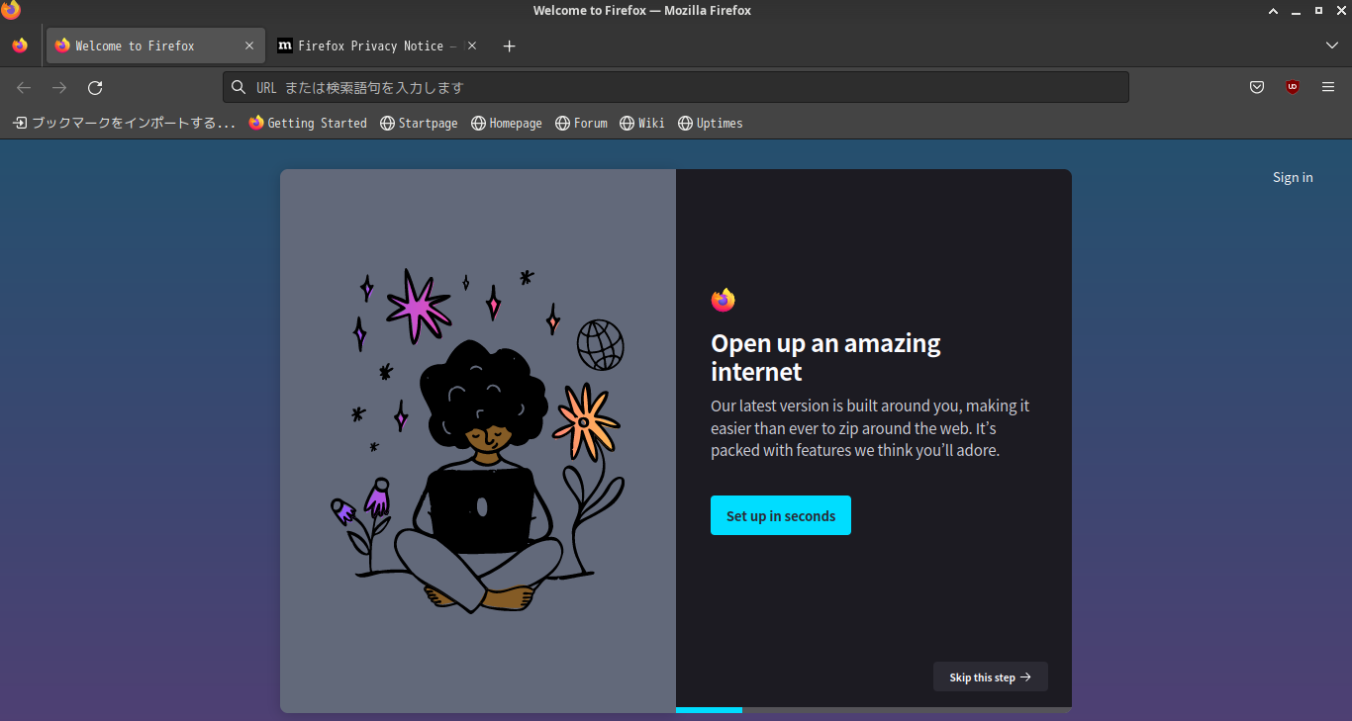Close the Firefox window
Viewport: 1352px width, 721px height.
point(1340,11)
